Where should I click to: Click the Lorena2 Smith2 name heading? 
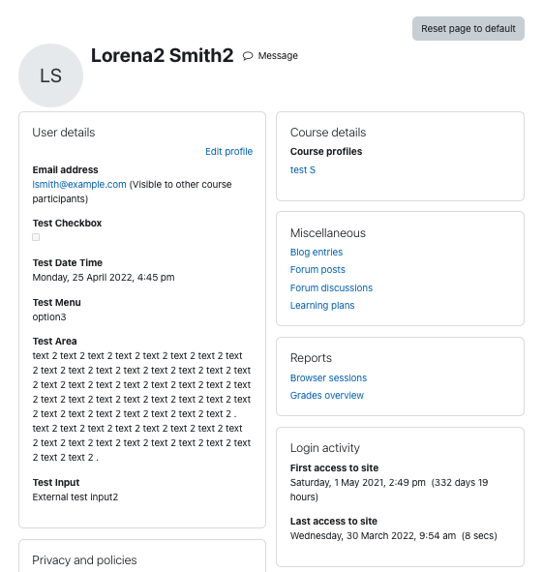(x=162, y=55)
